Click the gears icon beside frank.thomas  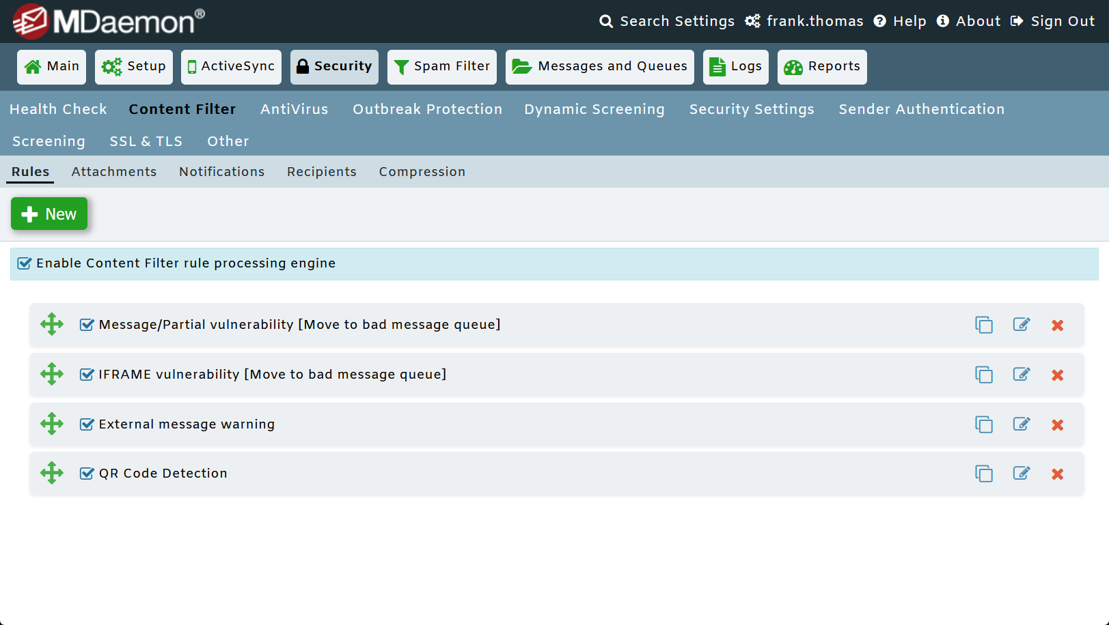pos(752,21)
